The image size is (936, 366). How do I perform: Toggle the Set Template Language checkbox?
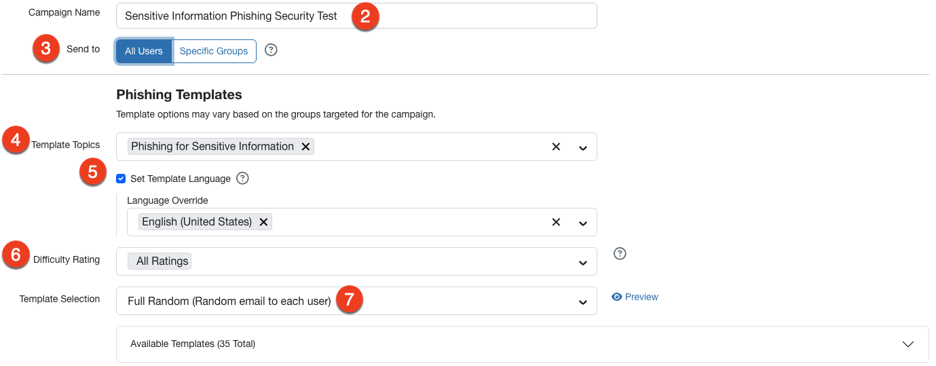(x=121, y=179)
